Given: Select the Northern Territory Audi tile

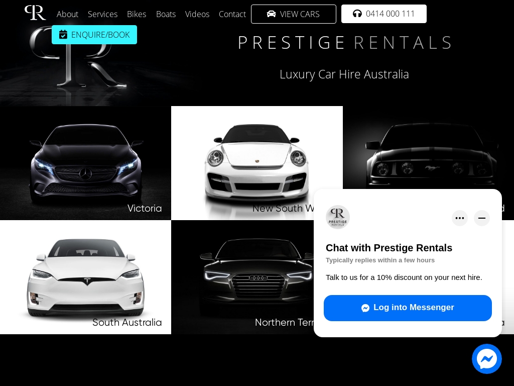Looking at the screenshot, I should click(x=242, y=277).
